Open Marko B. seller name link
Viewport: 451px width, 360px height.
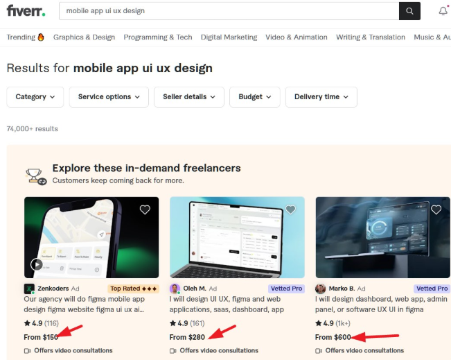click(x=342, y=289)
